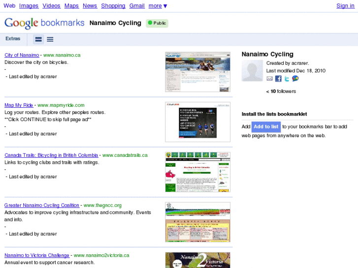Click the www.nanaimo2victoria.ca URL text

coord(101,255)
